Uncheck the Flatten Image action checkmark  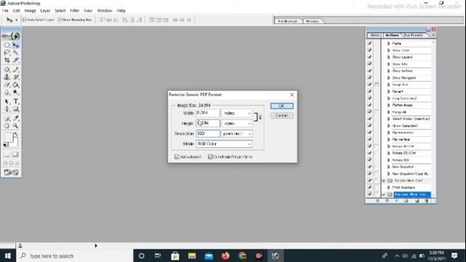(370, 105)
